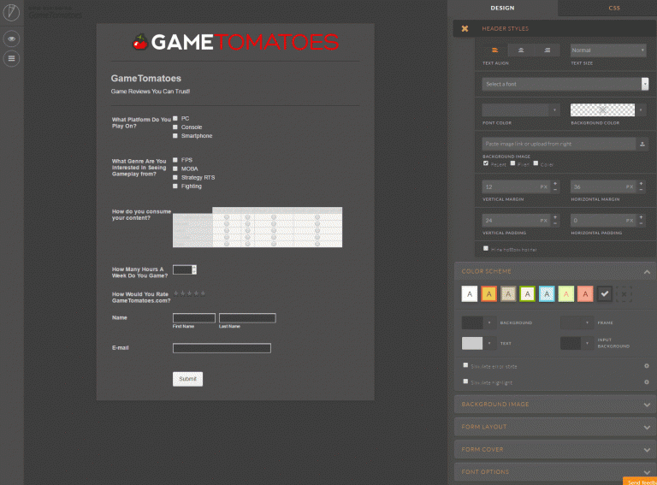Screen dimensions: 657x485
Task: Choose the orange color scheme swatch
Action: (x=489, y=293)
